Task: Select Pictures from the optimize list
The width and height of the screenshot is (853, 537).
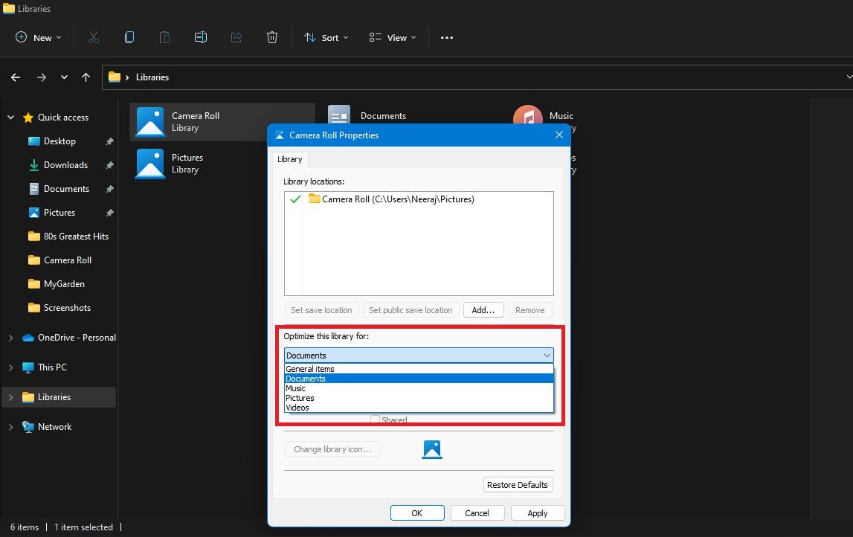Action: point(300,398)
